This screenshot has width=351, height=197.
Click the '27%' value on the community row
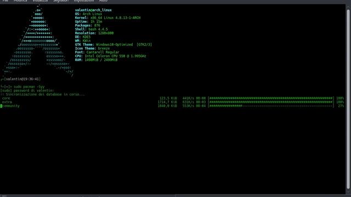tap(341, 106)
